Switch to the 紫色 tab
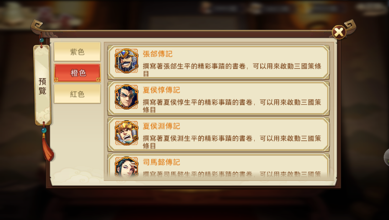 [77, 52]
